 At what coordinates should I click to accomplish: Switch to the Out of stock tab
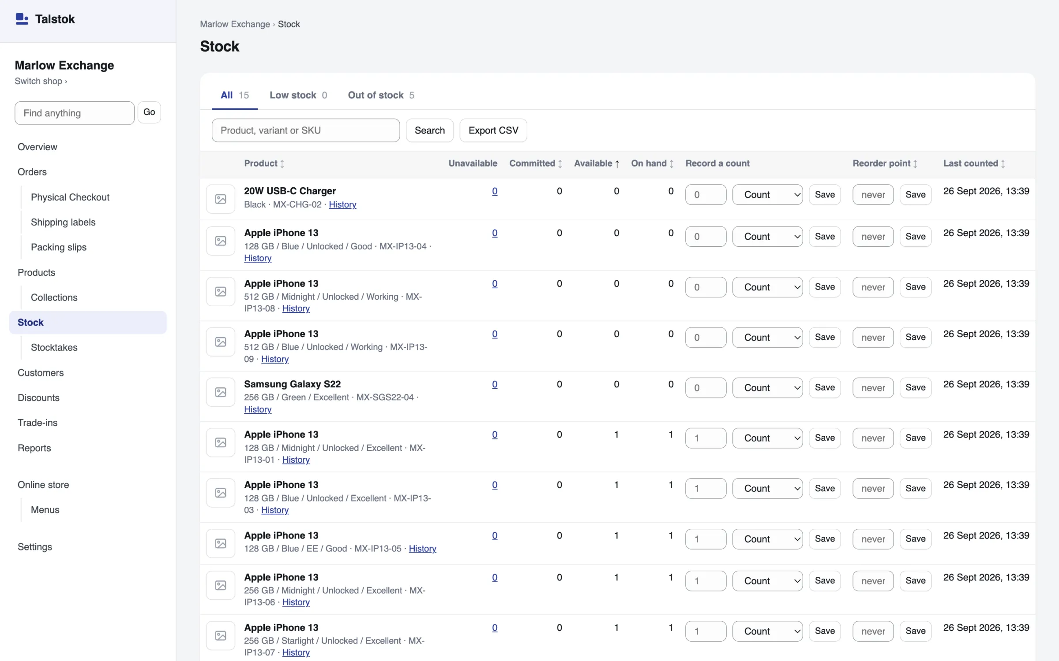(381, 95)
